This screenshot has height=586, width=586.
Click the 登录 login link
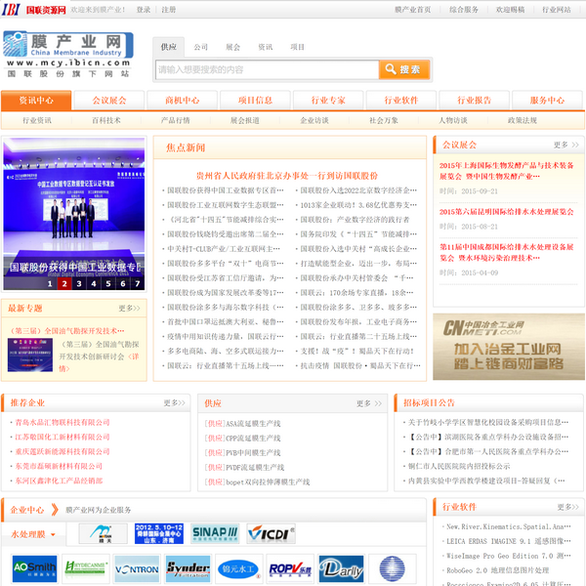pyautogui.click(x=144, y=9)
